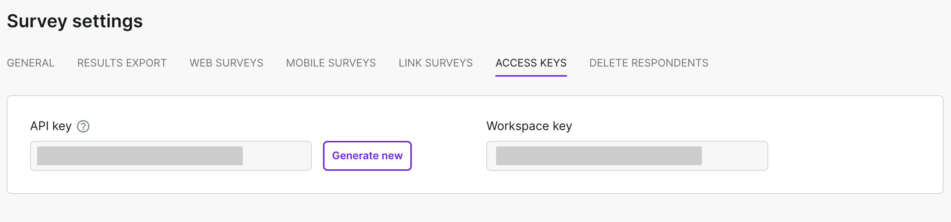This screenshot has height=222, width=951.
Task: Open the Link Surveys tab
Action: pyautogui.click(x=435, y=63)
